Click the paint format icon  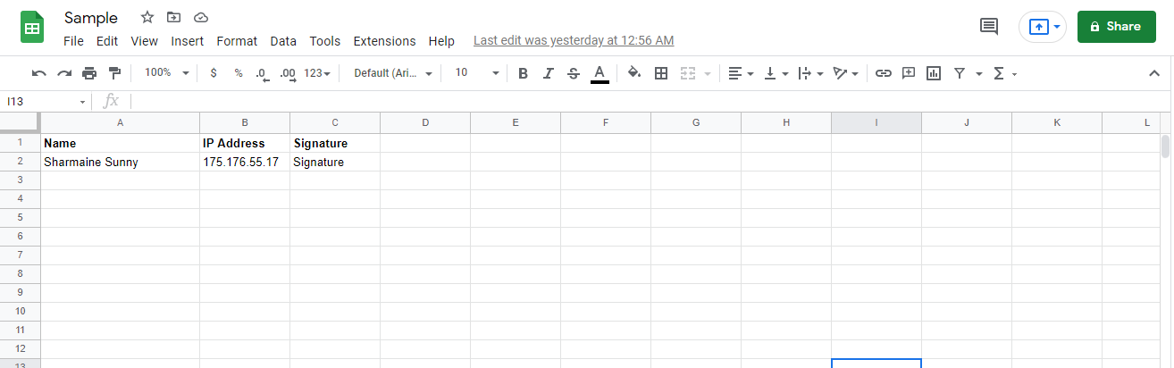[x=114, y=73]
